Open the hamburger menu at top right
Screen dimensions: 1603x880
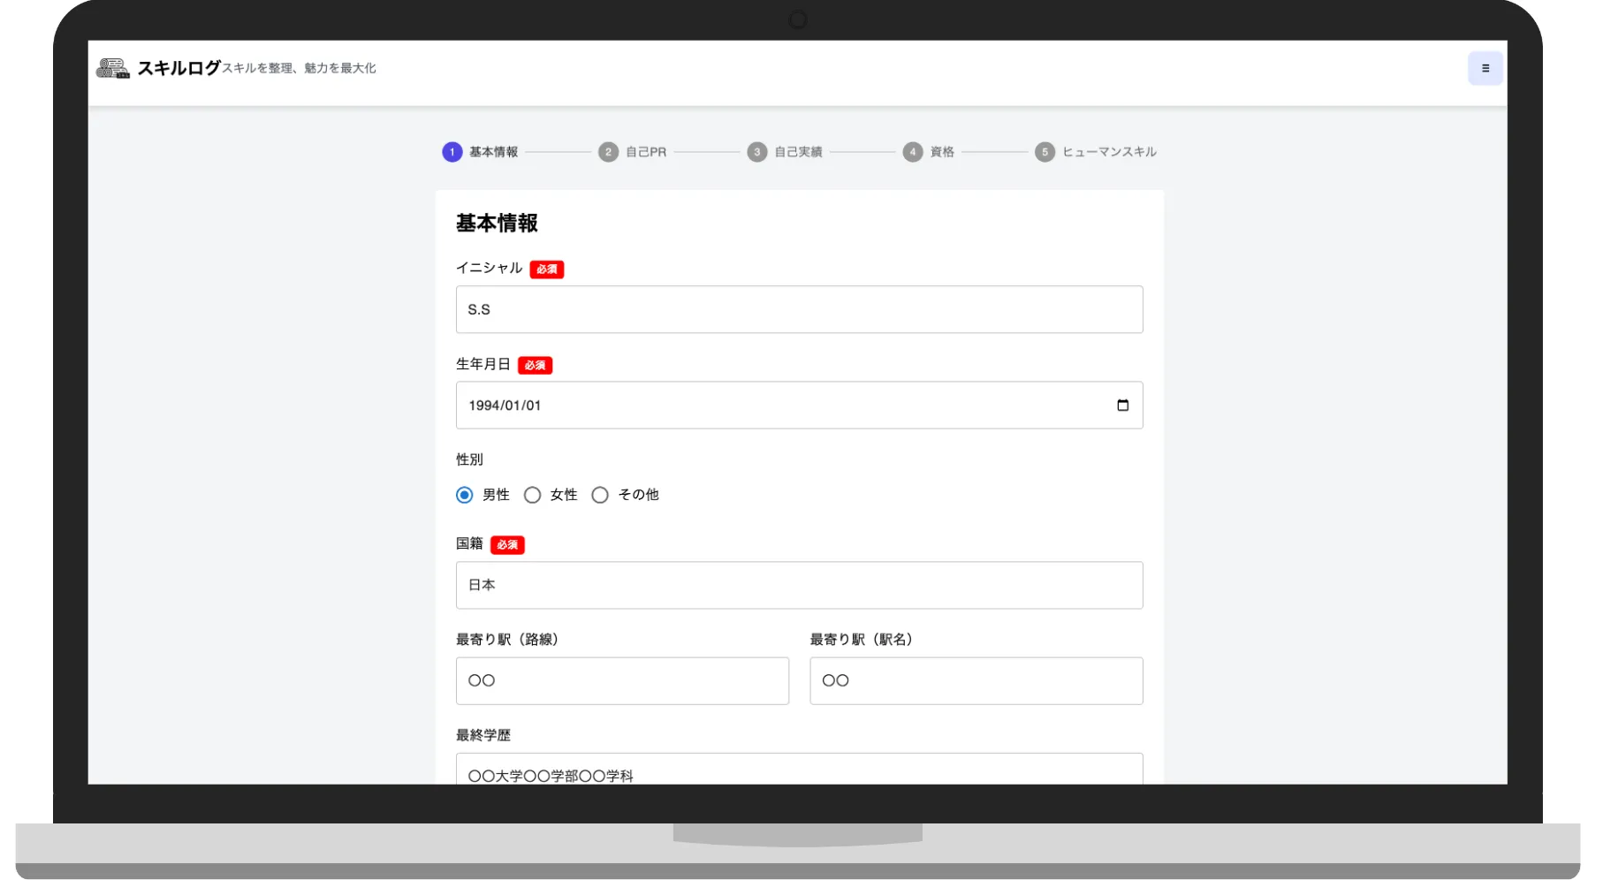[x=1485, y=67]
